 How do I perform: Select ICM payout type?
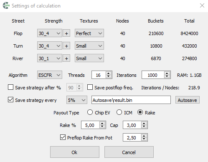[x=119, y=112]
